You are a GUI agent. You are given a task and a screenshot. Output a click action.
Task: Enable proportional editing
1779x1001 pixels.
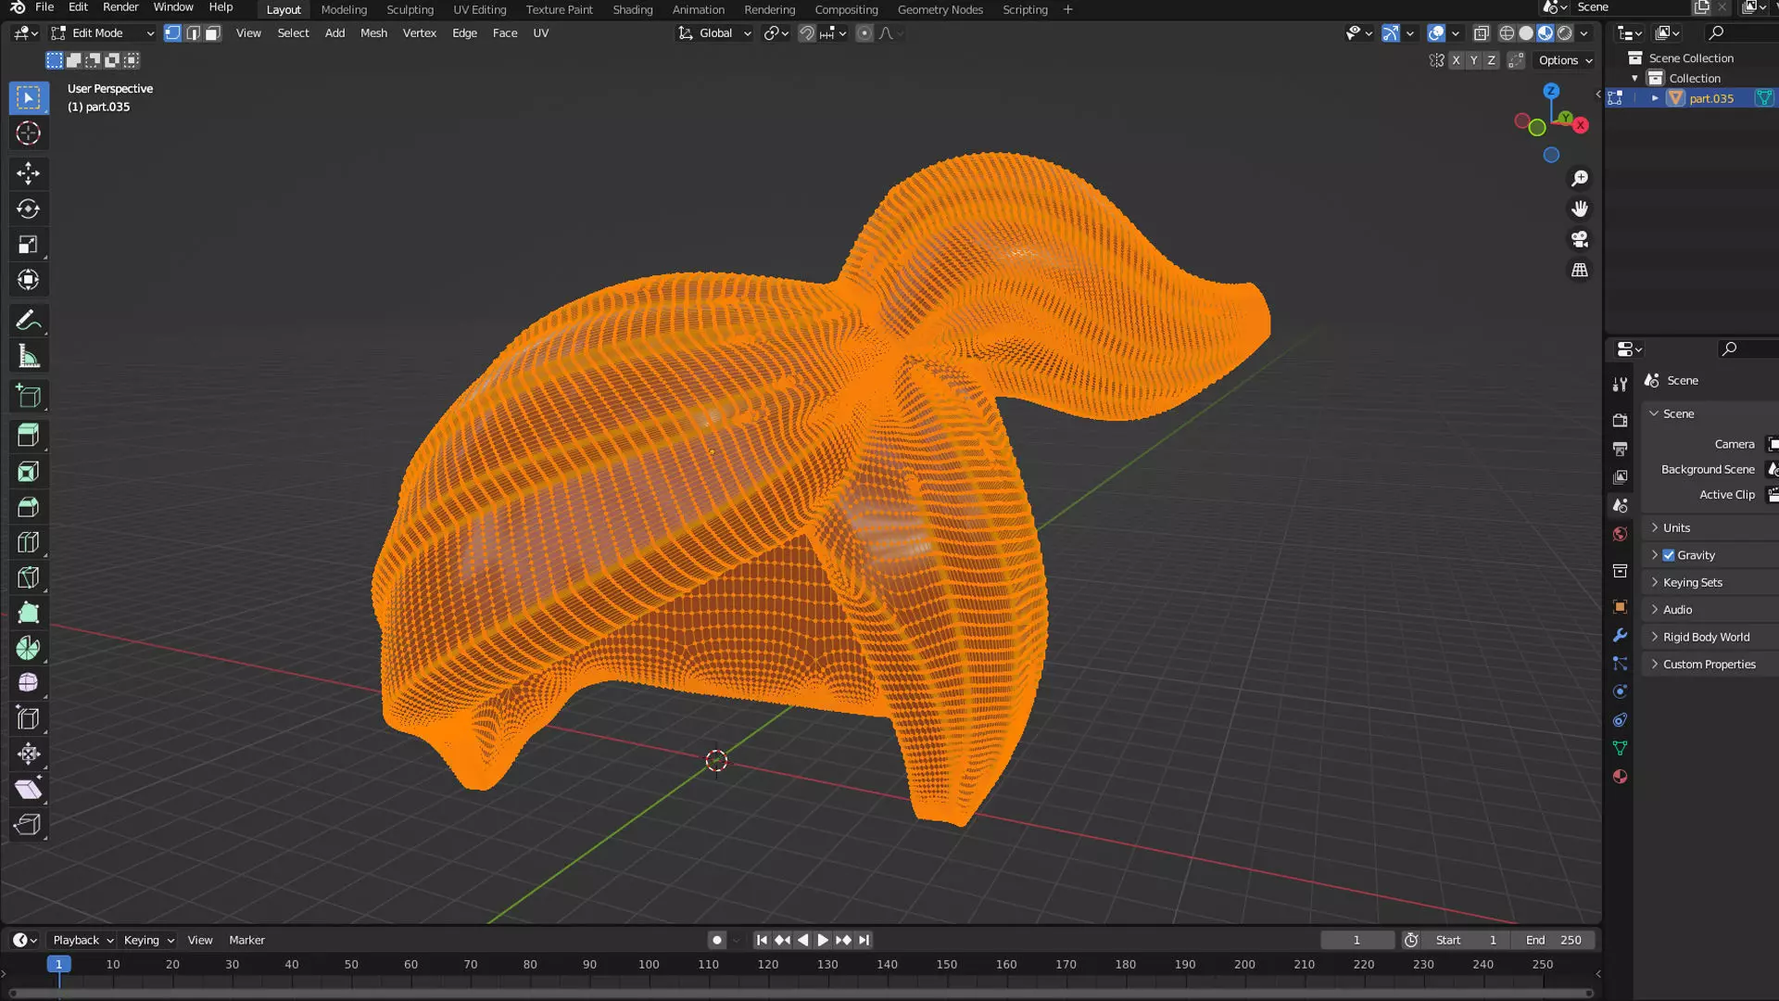(864, 33)
